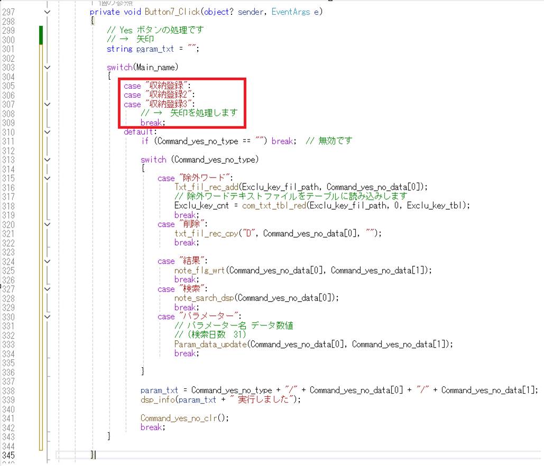Screen dimensions: 544x466
Task: Fold the case "削除" block
Action: click(48, 224)
